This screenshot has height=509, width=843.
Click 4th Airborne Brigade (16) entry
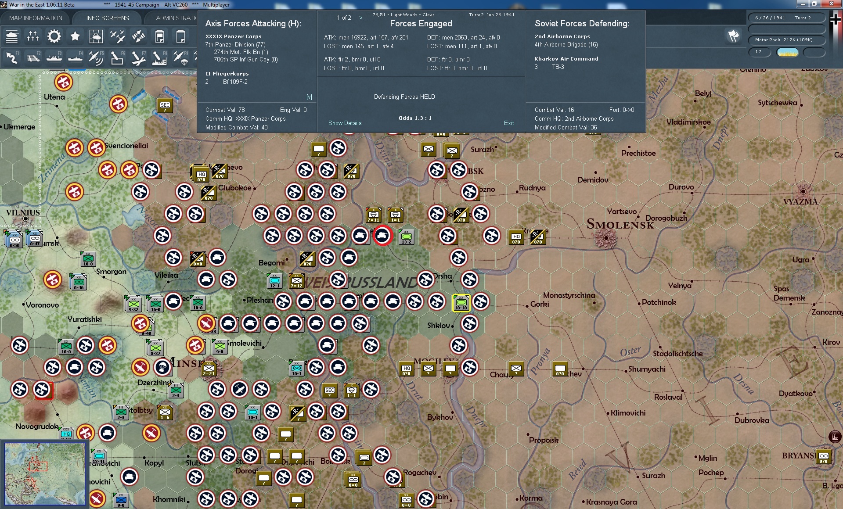click(566, 44)
